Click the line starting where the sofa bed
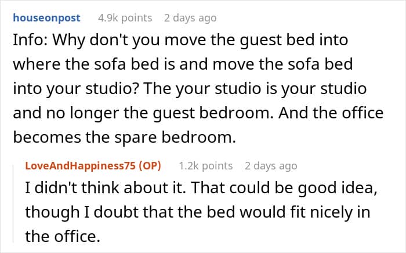 coord(183,64)
